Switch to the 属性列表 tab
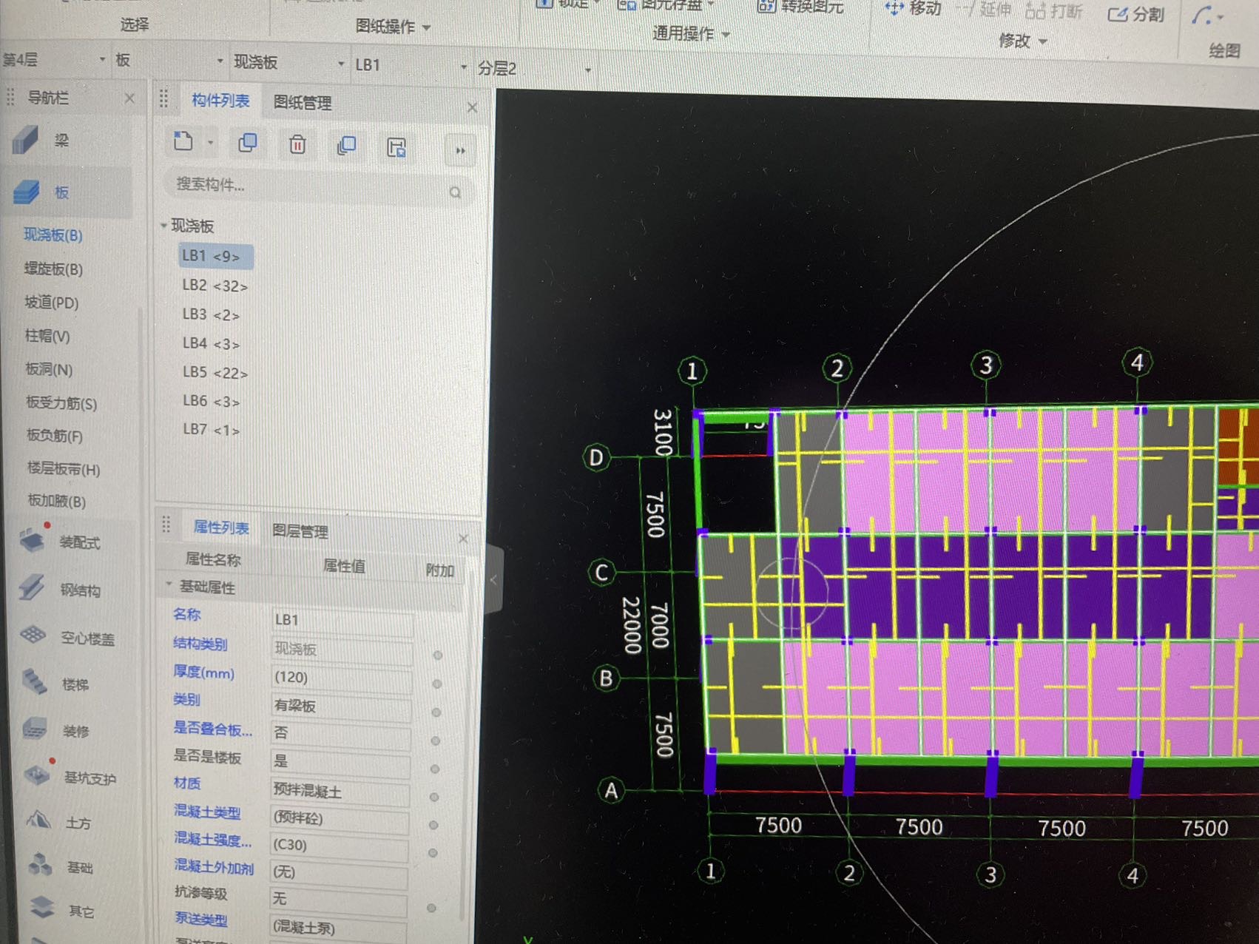 coord(221,527)
